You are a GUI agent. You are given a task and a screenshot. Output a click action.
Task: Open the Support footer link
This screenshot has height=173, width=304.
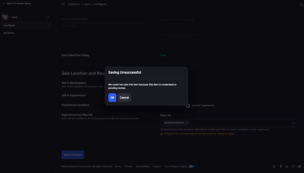coord(157,166)
